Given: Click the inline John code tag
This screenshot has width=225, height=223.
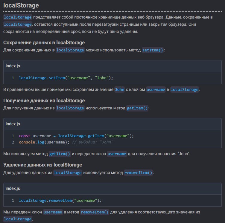Looking at the screenshot, I should 120,89.
